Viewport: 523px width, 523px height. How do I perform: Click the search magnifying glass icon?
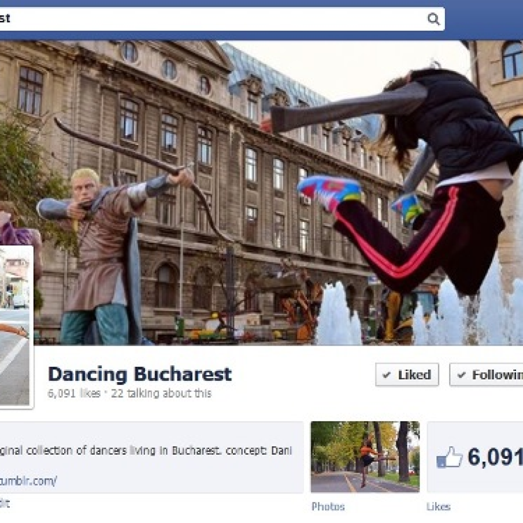coord(433,18)
